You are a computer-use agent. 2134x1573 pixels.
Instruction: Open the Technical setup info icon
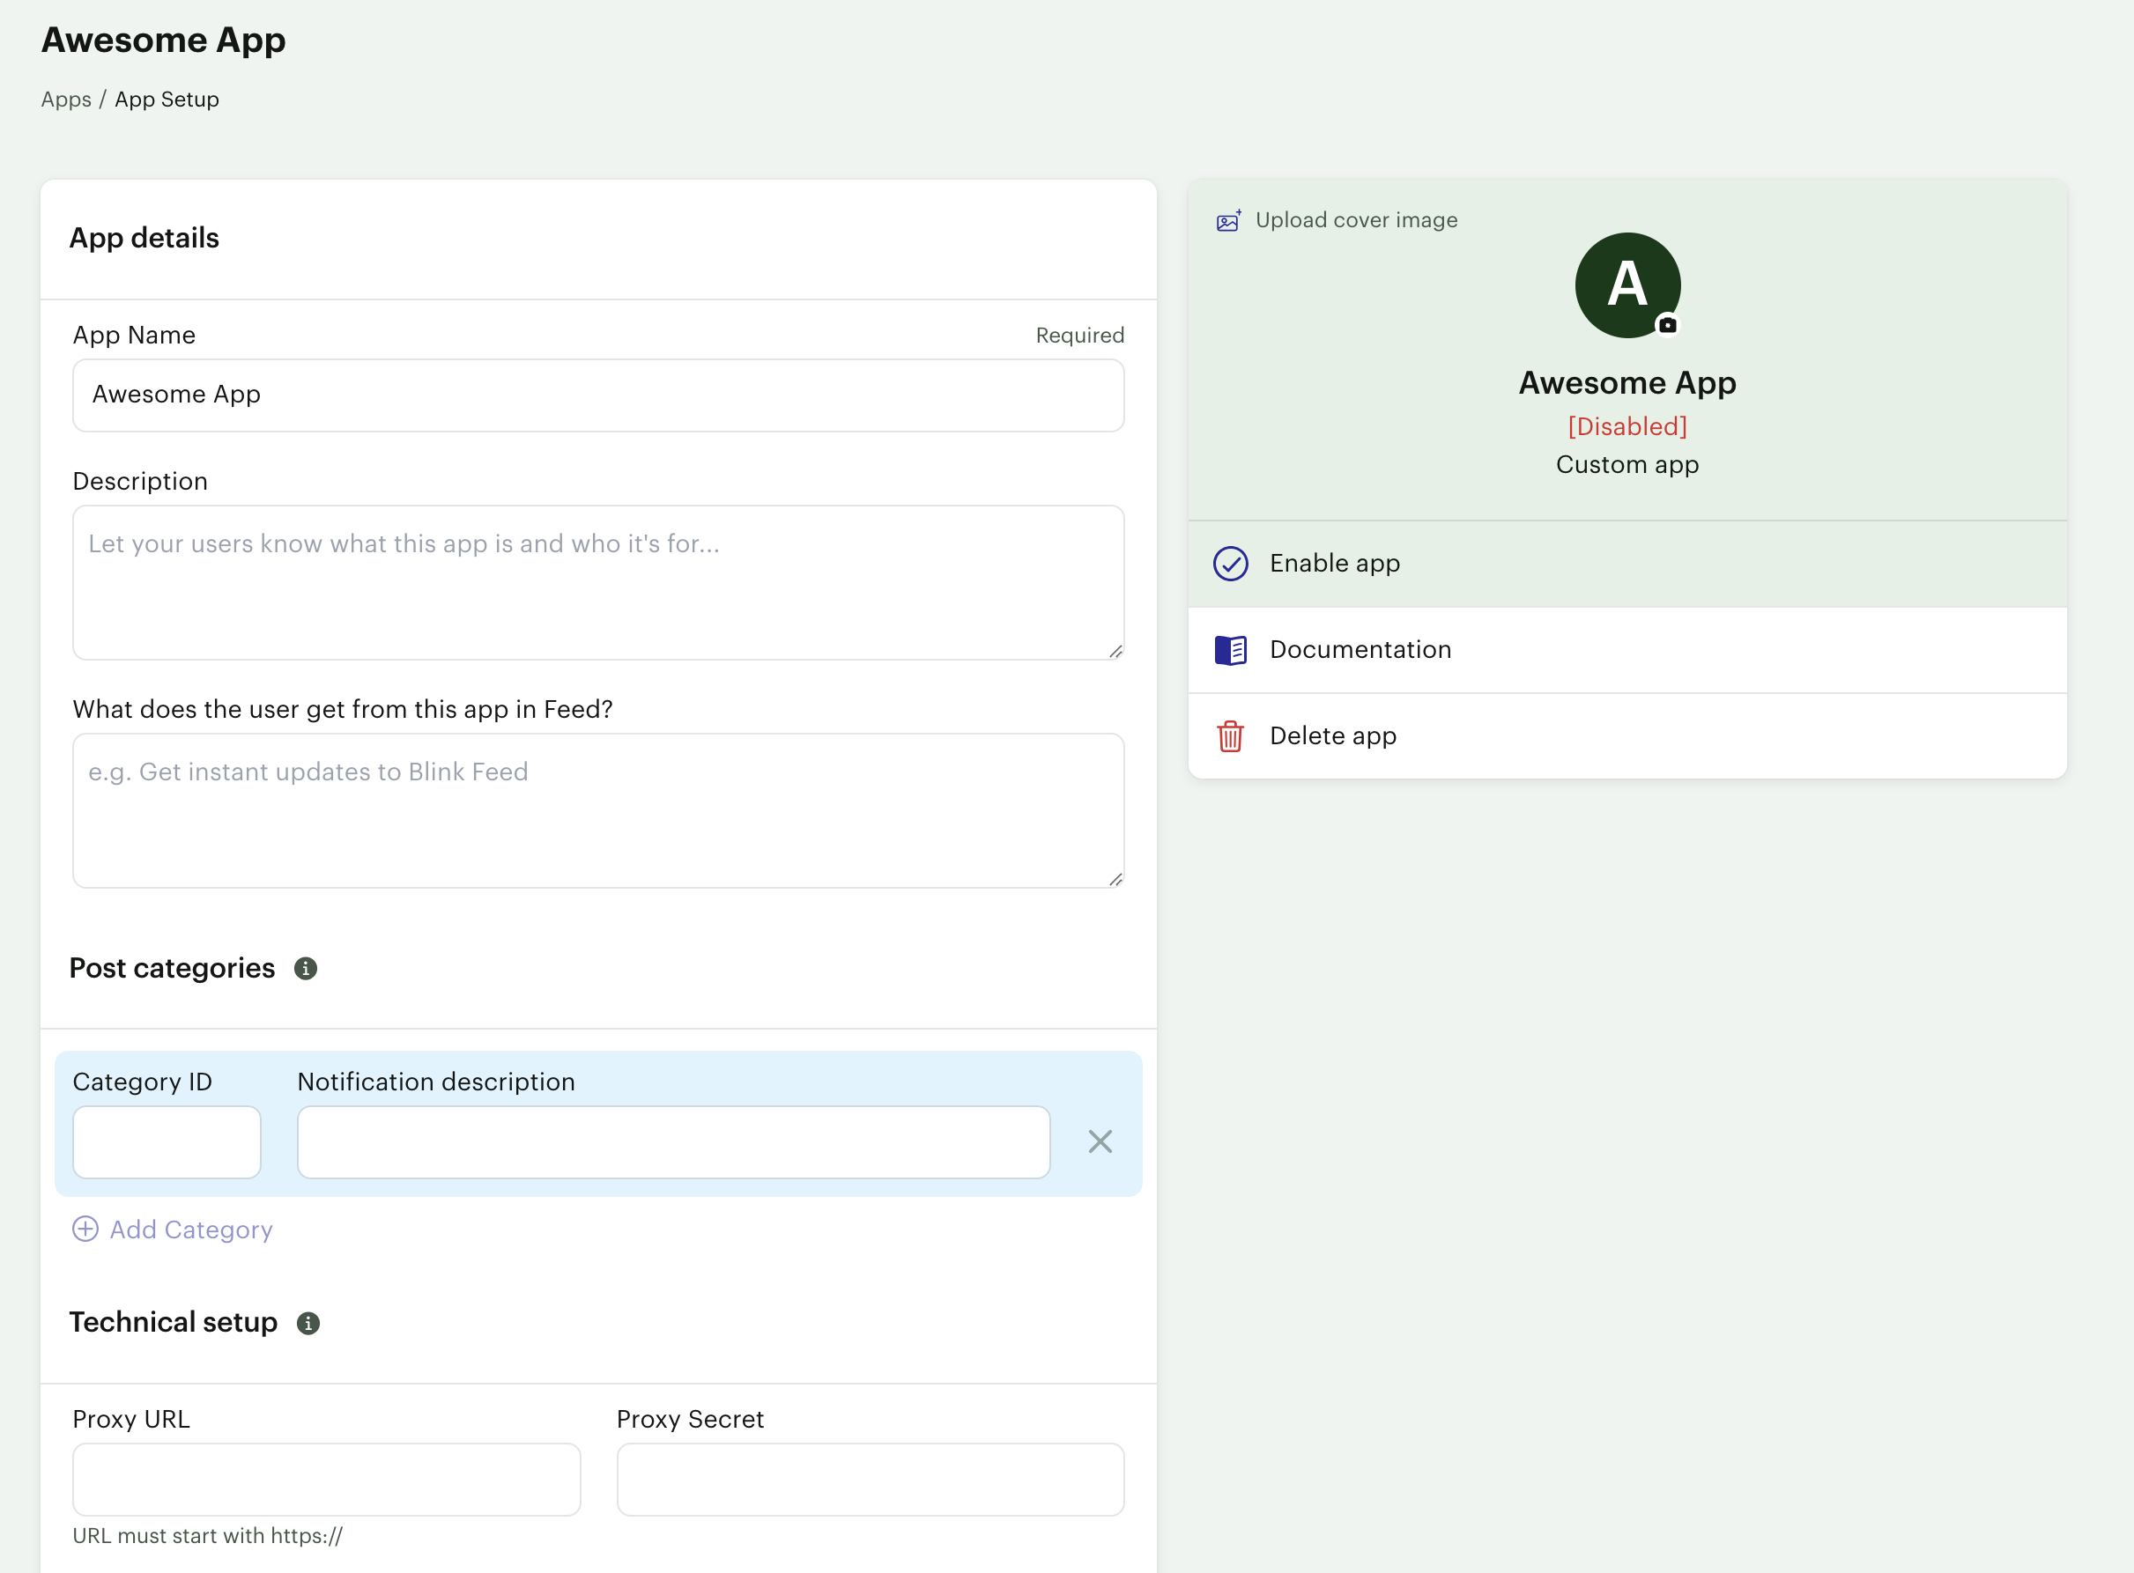tap(308, 1324)
